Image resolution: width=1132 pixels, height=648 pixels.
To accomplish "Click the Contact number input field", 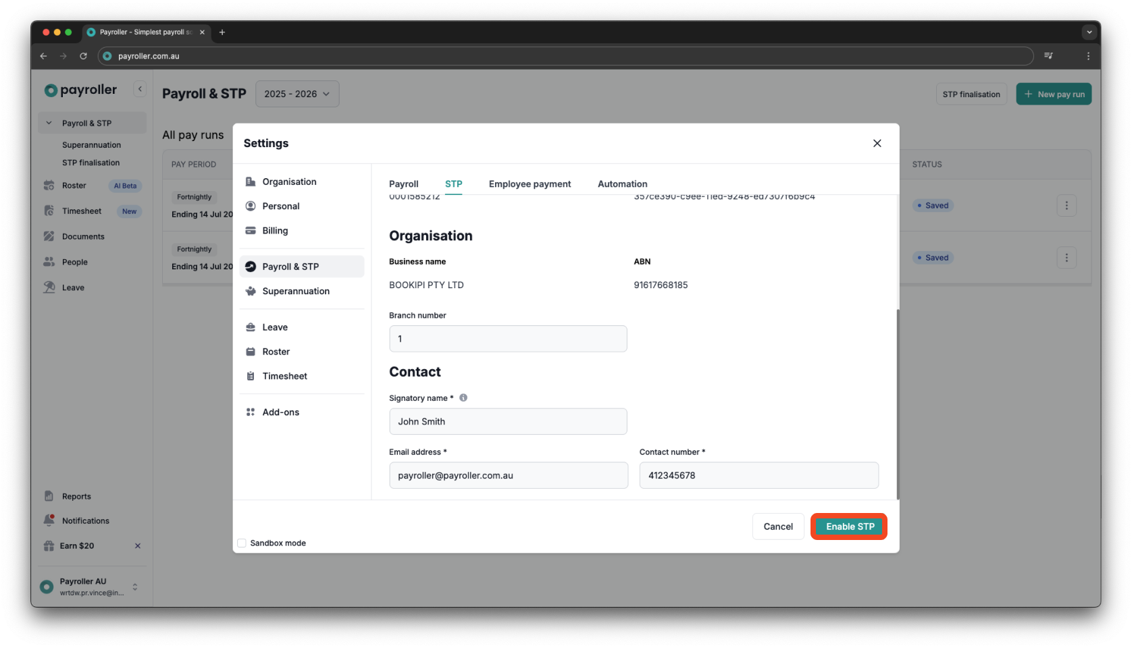I will (x=759, y=475).
